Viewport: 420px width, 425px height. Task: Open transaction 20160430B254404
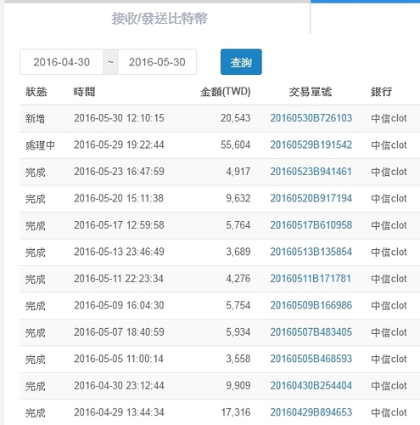pyautogui.click(x=311, y=386)
